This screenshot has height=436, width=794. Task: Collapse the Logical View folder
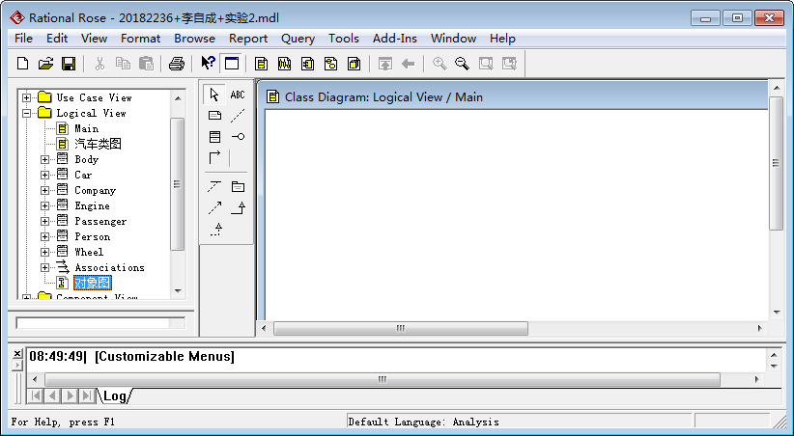(27, 113)
